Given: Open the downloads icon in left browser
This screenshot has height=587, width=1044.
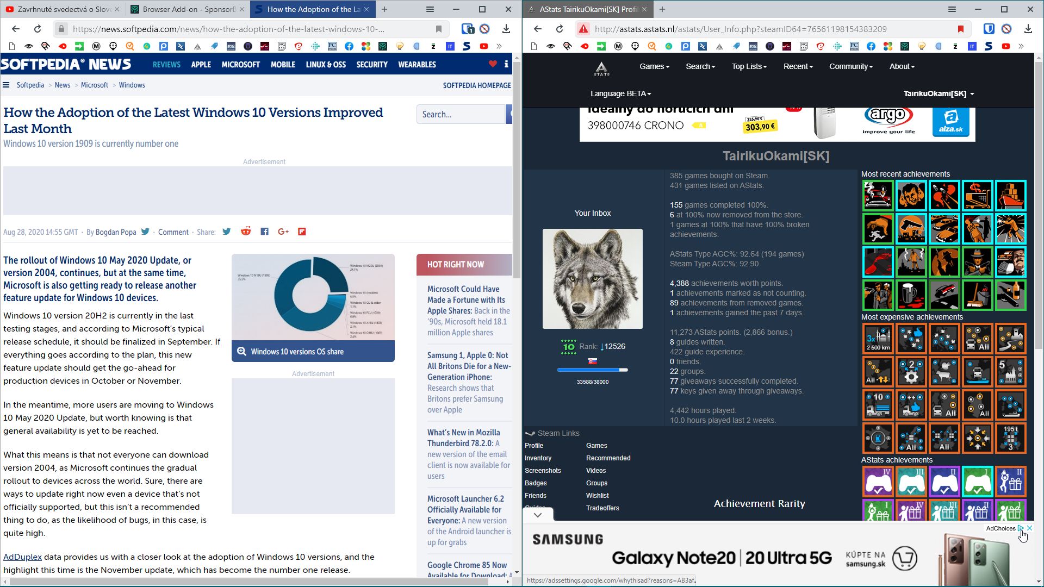Looking at the screenshot, I should 506,29.
